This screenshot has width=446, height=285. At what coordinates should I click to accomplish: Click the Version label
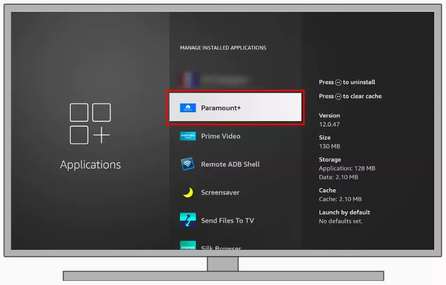pyautogui.click(x=329, y=116)
